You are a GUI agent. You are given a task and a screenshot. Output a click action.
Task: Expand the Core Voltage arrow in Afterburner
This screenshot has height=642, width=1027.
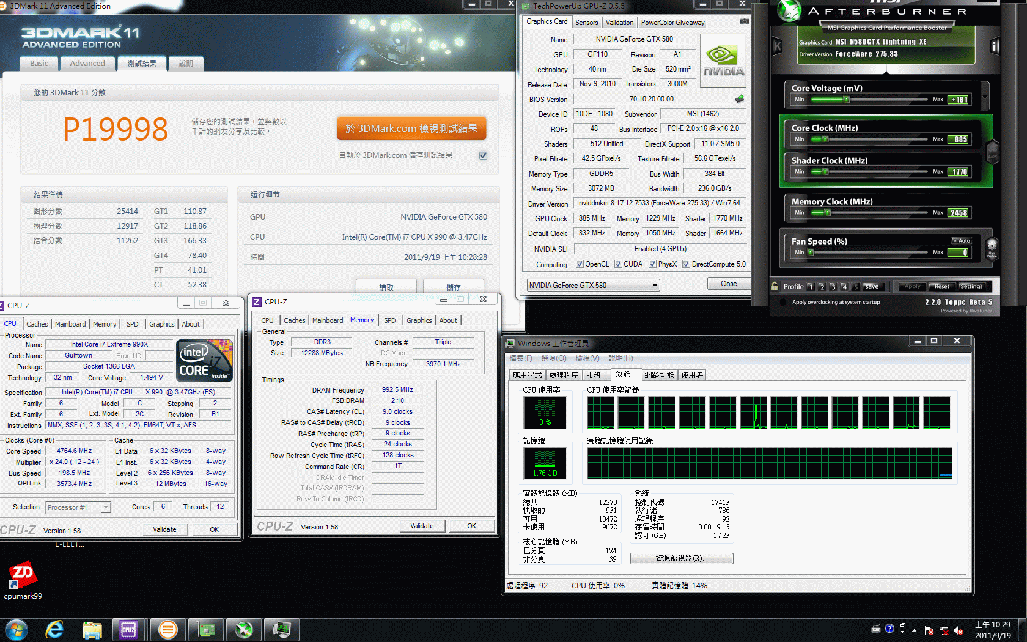tap(985, 97)
